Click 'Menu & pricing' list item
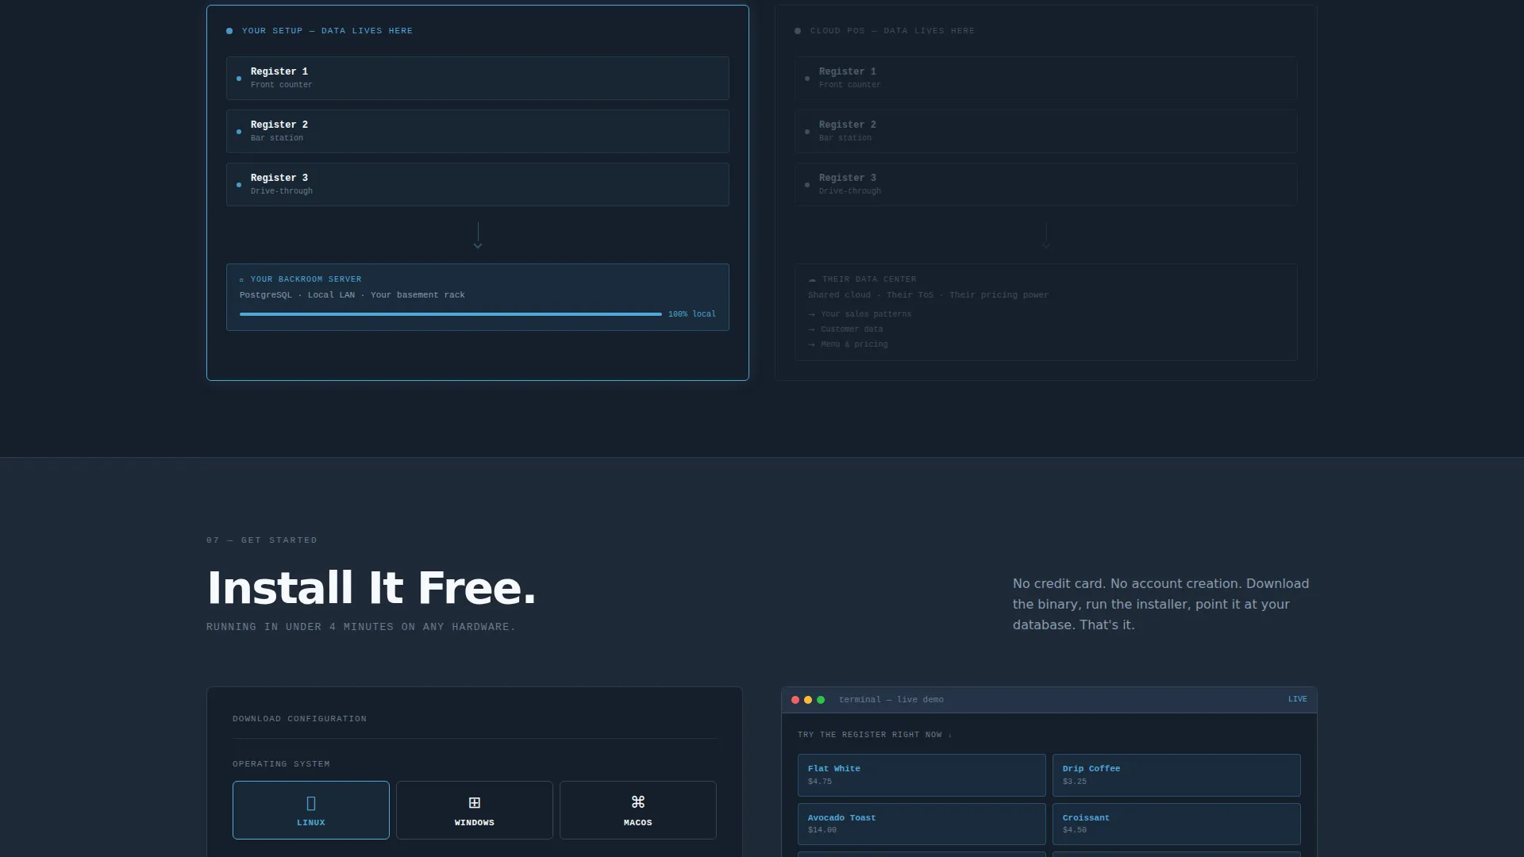The height and width of the screenshot is (857, 1524). (x=848, y=344)
